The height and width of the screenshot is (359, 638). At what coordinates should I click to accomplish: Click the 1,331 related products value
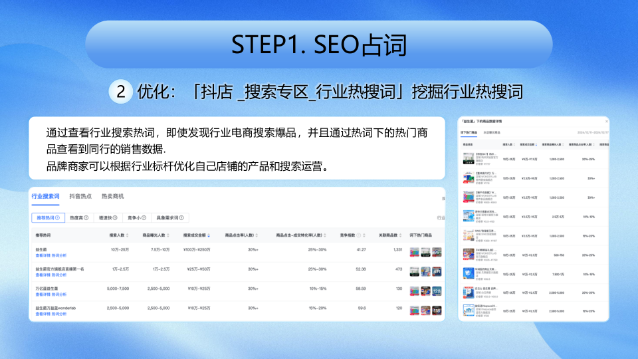click(398, 249)
